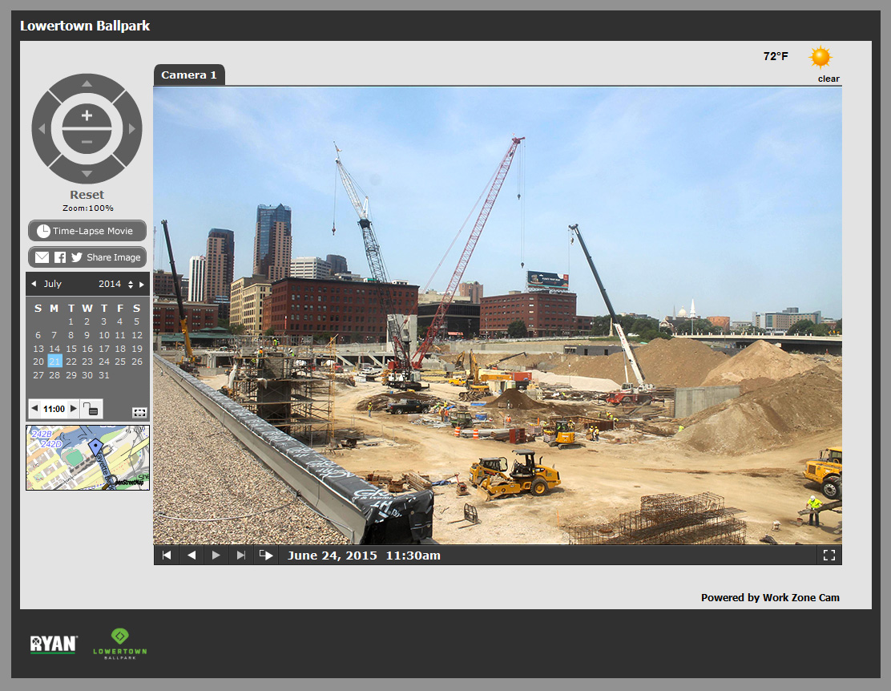Zoom out using the minus control
Viewport: 891px width, 691px height.
pos(87,142)
